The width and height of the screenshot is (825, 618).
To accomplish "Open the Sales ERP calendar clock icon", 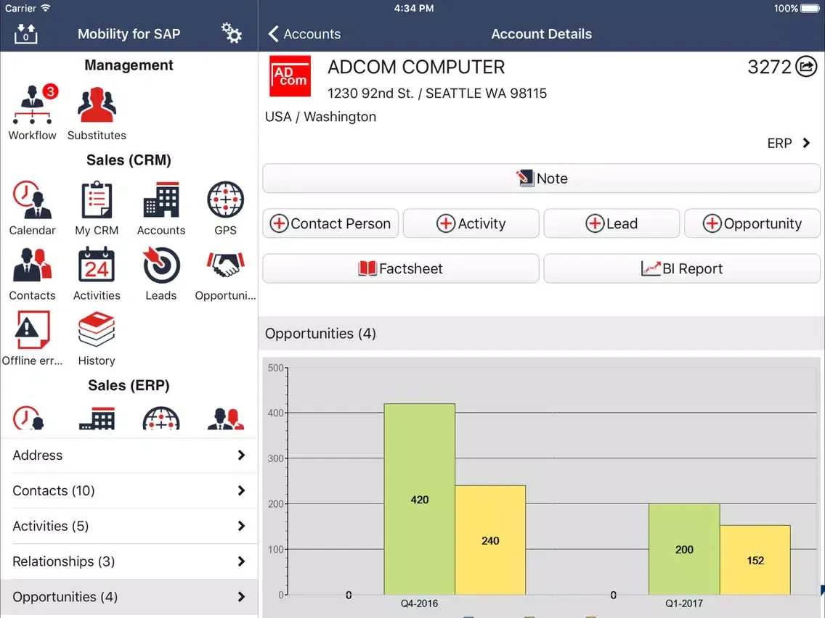I will tap(28, 418).
